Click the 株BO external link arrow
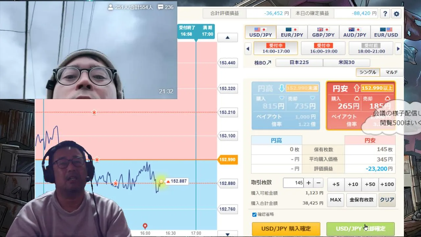This screenshot has width=421, height=237. pos(269,63)
